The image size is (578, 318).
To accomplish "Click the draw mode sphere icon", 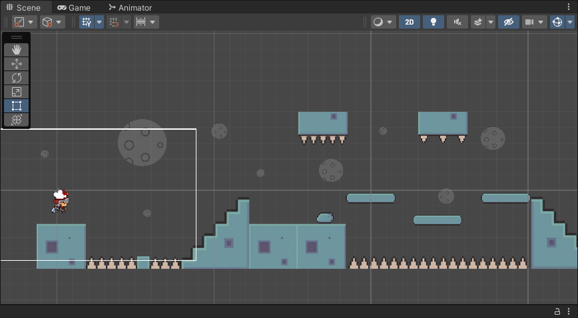I will click(x=378, y=22).
